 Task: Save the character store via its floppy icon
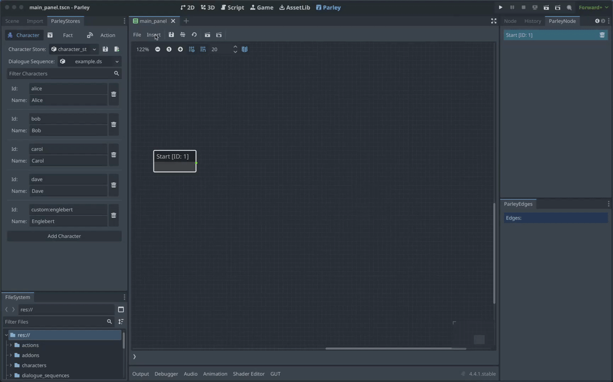[106, 49]
